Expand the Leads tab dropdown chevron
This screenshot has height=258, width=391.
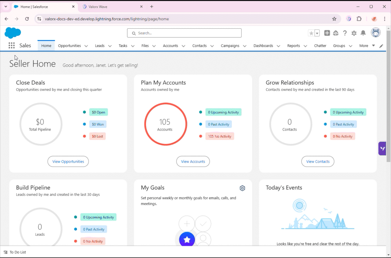click(110, 46)
